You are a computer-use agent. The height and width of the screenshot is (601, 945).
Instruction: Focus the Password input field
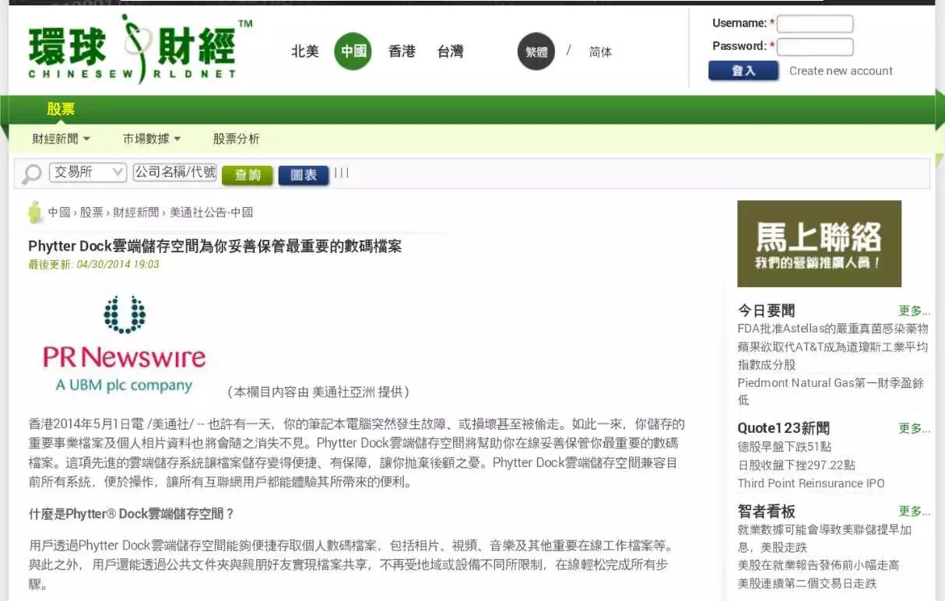tap(815, 47)
